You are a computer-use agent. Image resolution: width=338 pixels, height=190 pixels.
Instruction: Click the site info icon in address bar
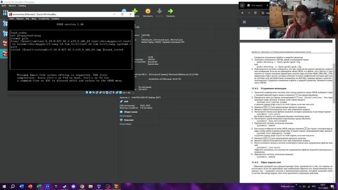point(263,13)
